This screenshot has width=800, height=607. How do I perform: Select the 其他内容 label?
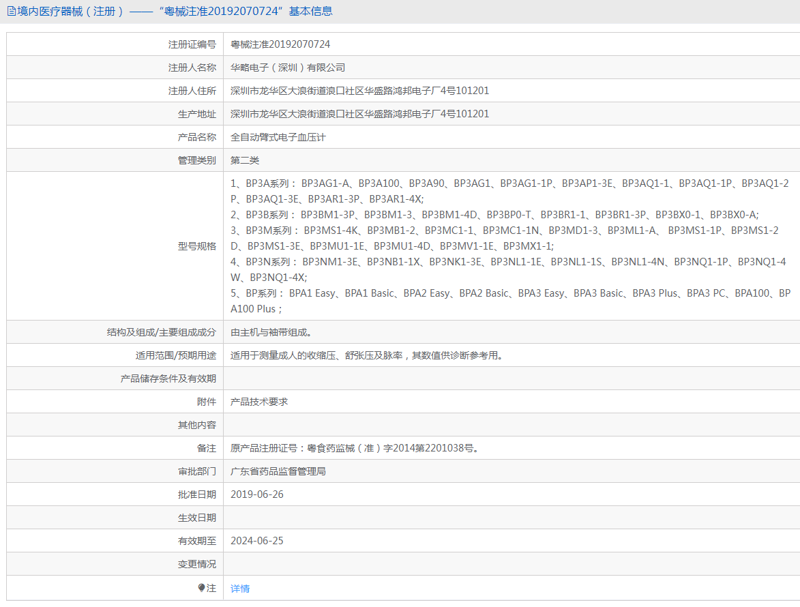[197, 426]
